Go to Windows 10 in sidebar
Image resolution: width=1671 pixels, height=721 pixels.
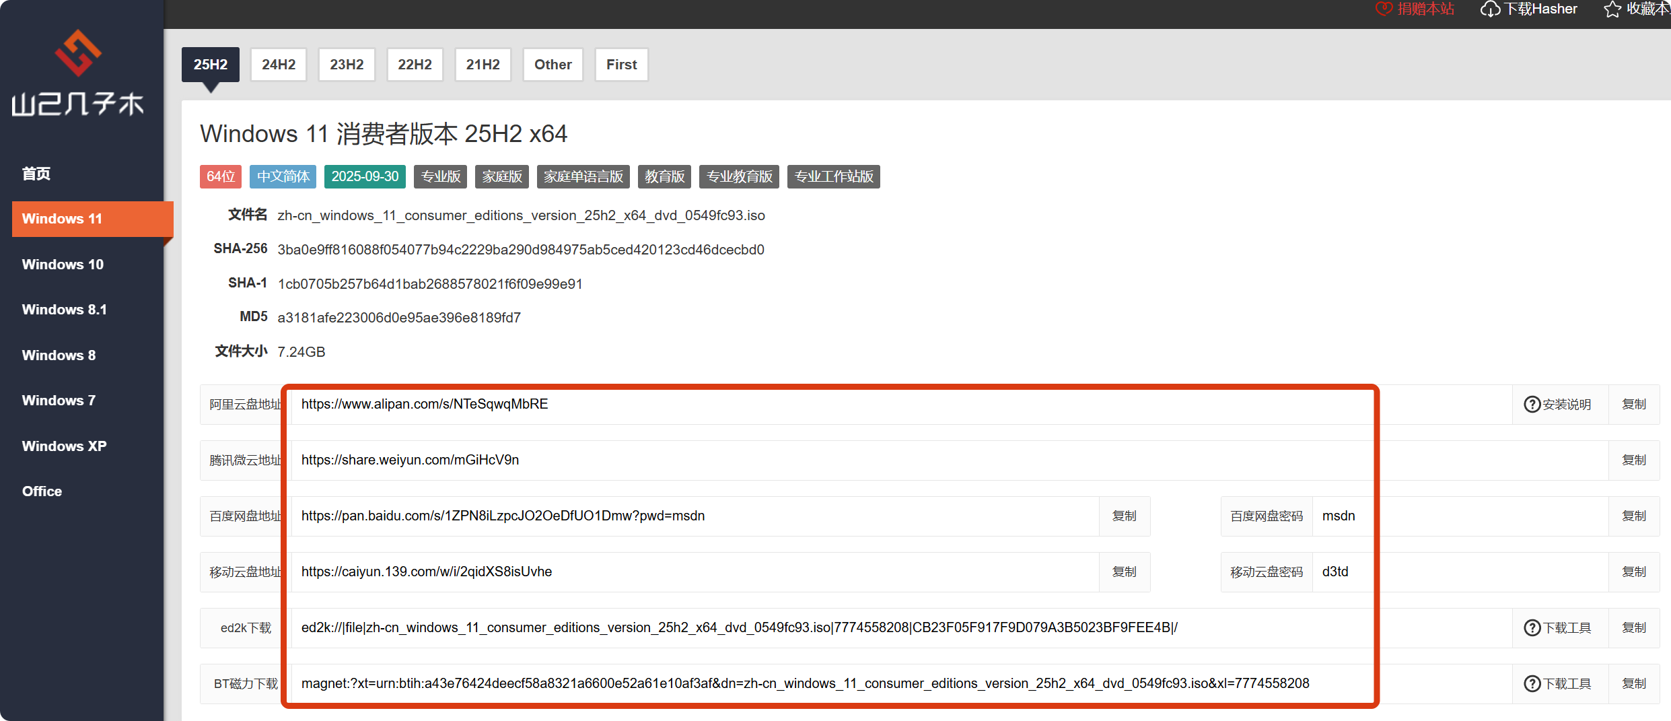pyautogui.click(x=63, y=265)
